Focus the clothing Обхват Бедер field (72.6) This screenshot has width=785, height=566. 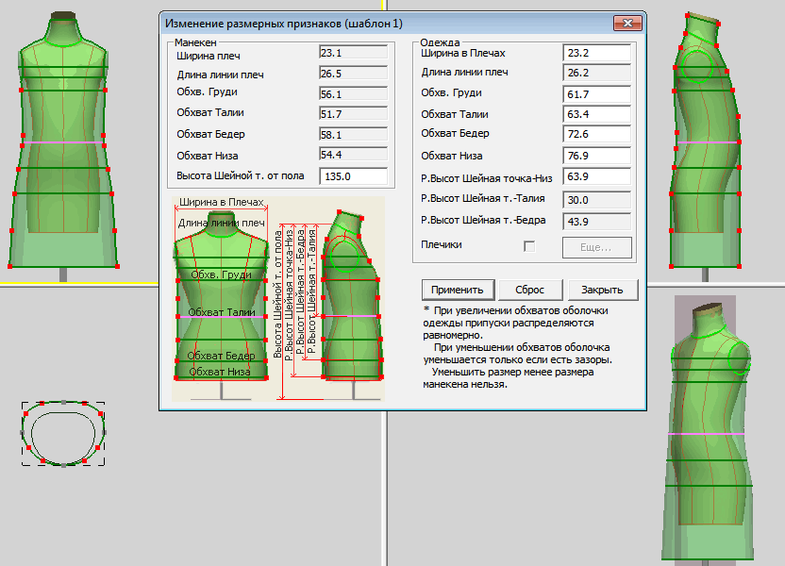[596, 135]
